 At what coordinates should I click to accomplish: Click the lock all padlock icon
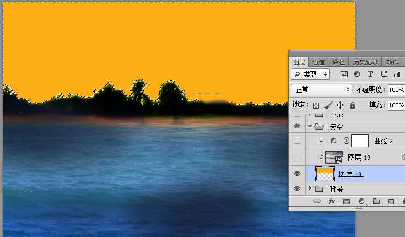353,105
